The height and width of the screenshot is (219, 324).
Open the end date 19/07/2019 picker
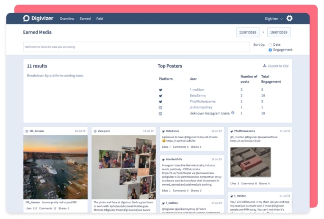coord(279,33)
